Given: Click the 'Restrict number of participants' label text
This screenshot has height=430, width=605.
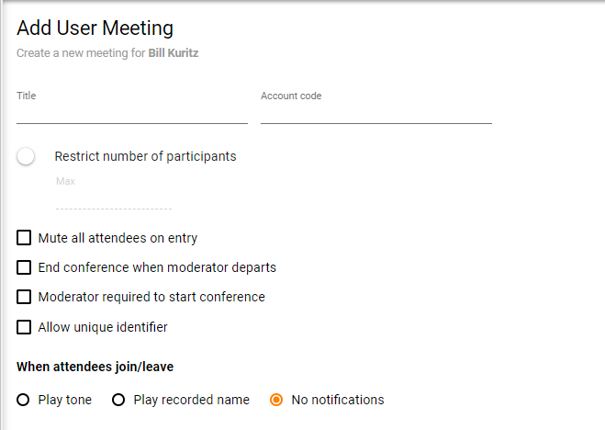Looking at the screenshot, I should click(145, 156).
